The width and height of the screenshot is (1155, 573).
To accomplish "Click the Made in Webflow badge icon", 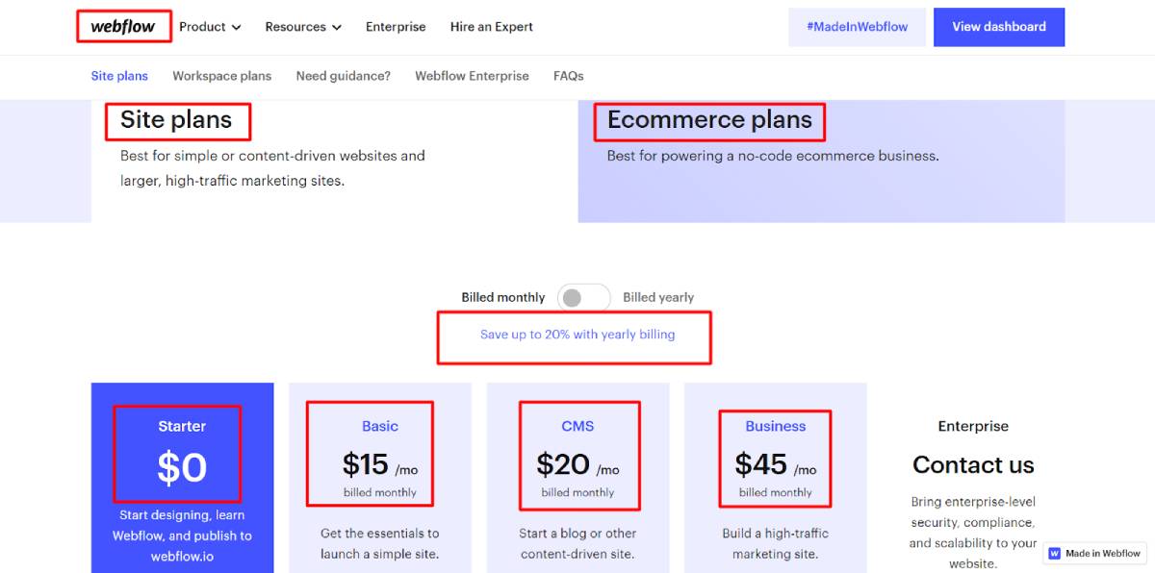I will 1055,554.
